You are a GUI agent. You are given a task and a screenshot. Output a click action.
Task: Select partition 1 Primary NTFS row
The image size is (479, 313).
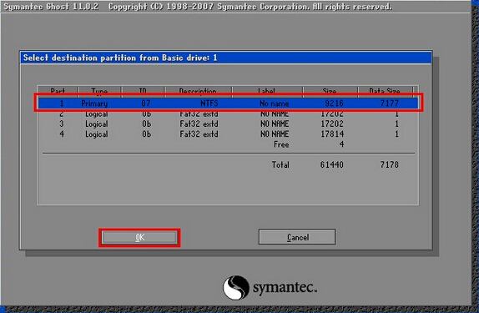tap(228, 103)
